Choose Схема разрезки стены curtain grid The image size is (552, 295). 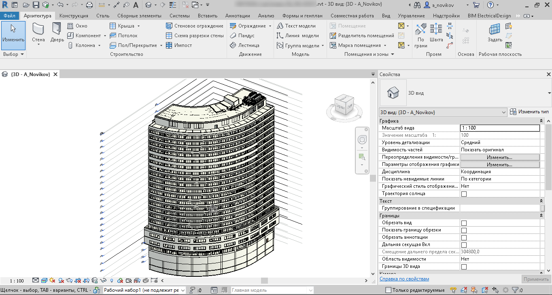pos(195,36)
